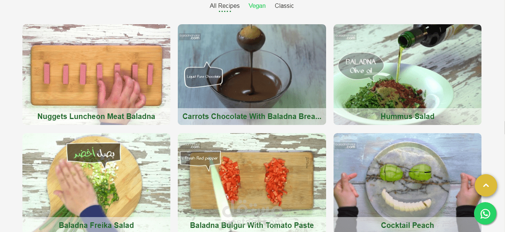The height and width of the screenshot is (232, 505).
Task: Open Cocktail Peach recipe title
Action: click(x=407, y=225)
